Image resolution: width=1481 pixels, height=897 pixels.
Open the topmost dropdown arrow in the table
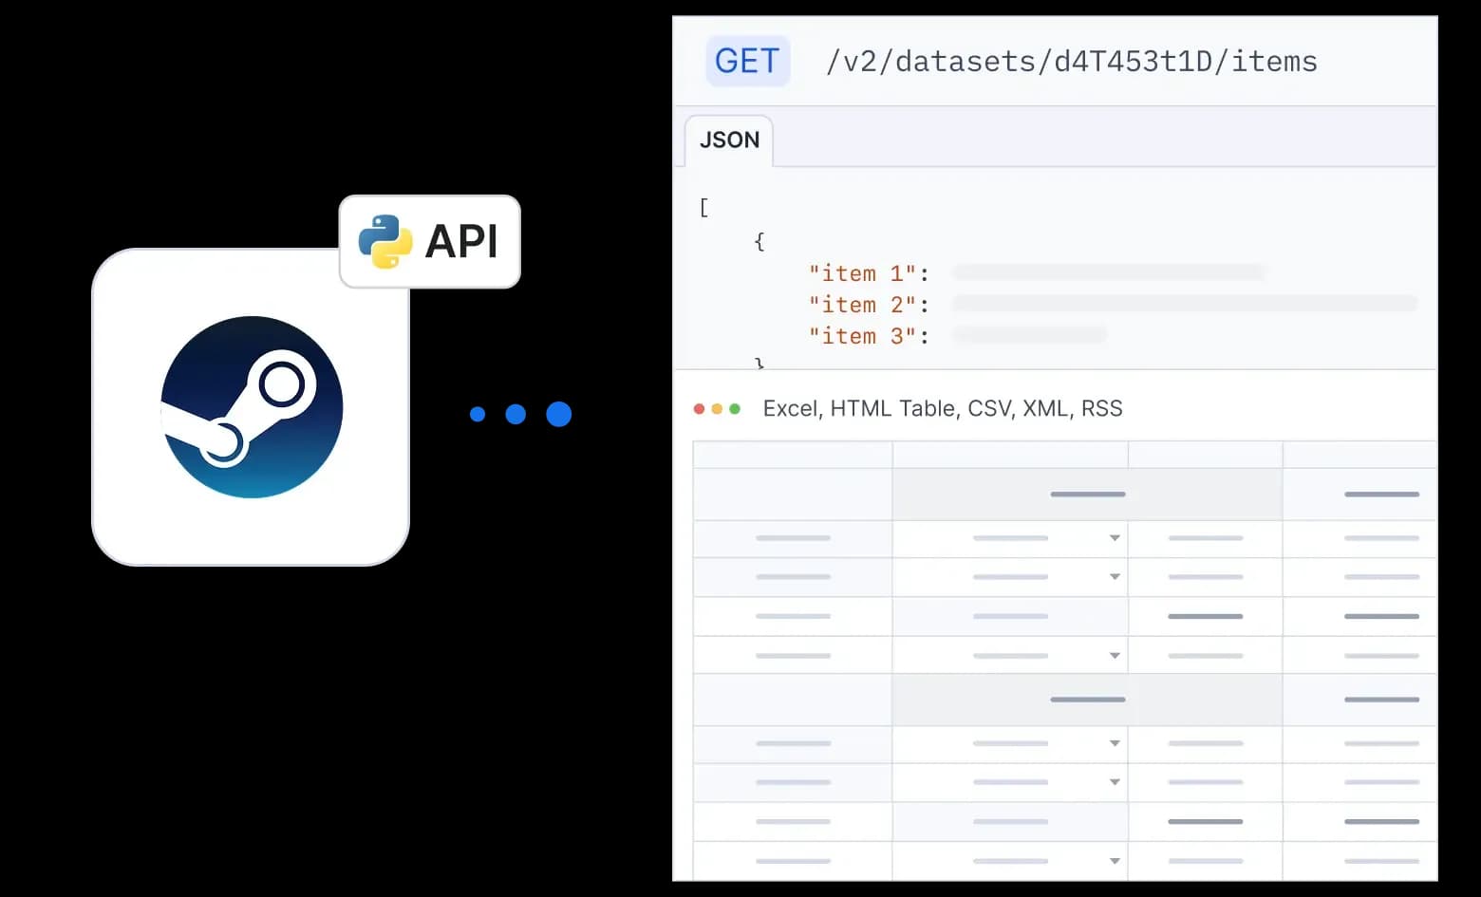(x=1115, y=538)
